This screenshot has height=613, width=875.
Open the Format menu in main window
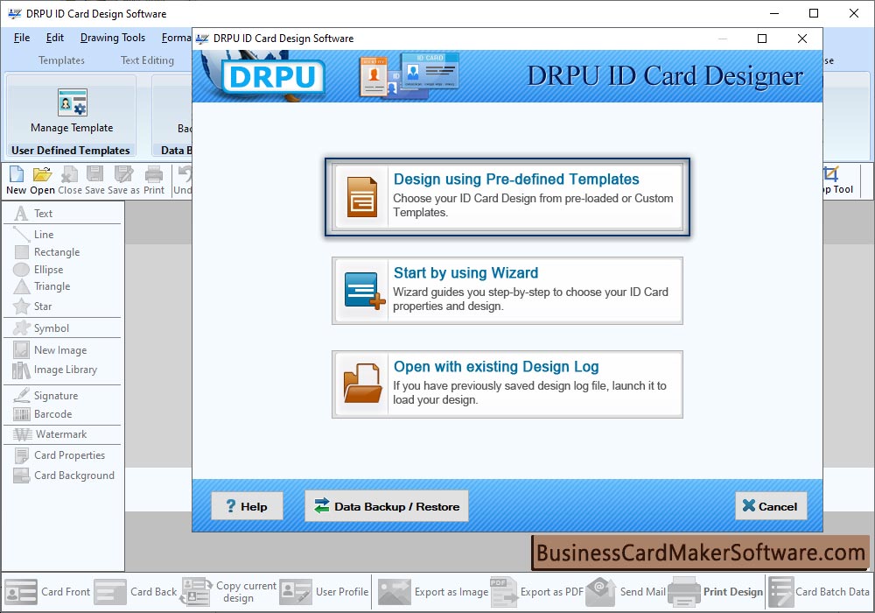click(x=177, y=38)
